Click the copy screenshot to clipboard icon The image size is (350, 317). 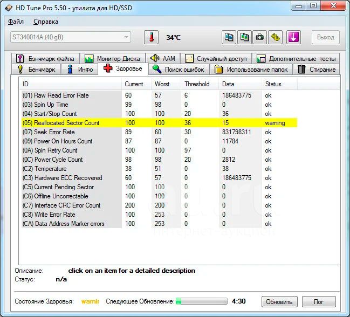tap(244, 37)
